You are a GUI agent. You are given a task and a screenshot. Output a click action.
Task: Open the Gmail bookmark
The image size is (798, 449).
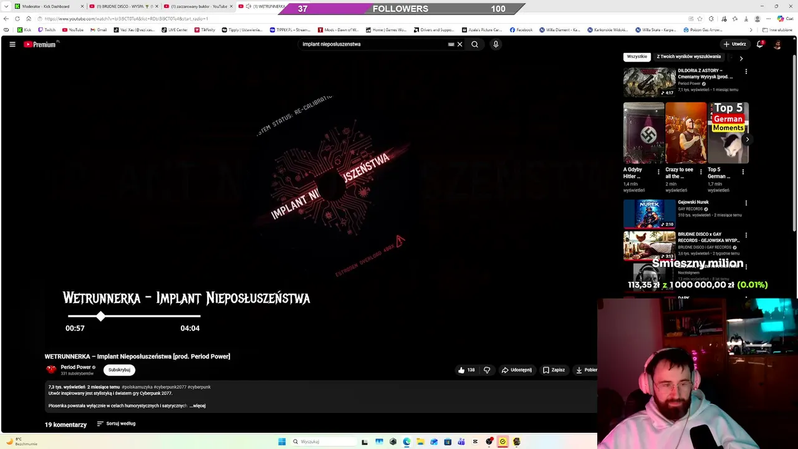99,30
